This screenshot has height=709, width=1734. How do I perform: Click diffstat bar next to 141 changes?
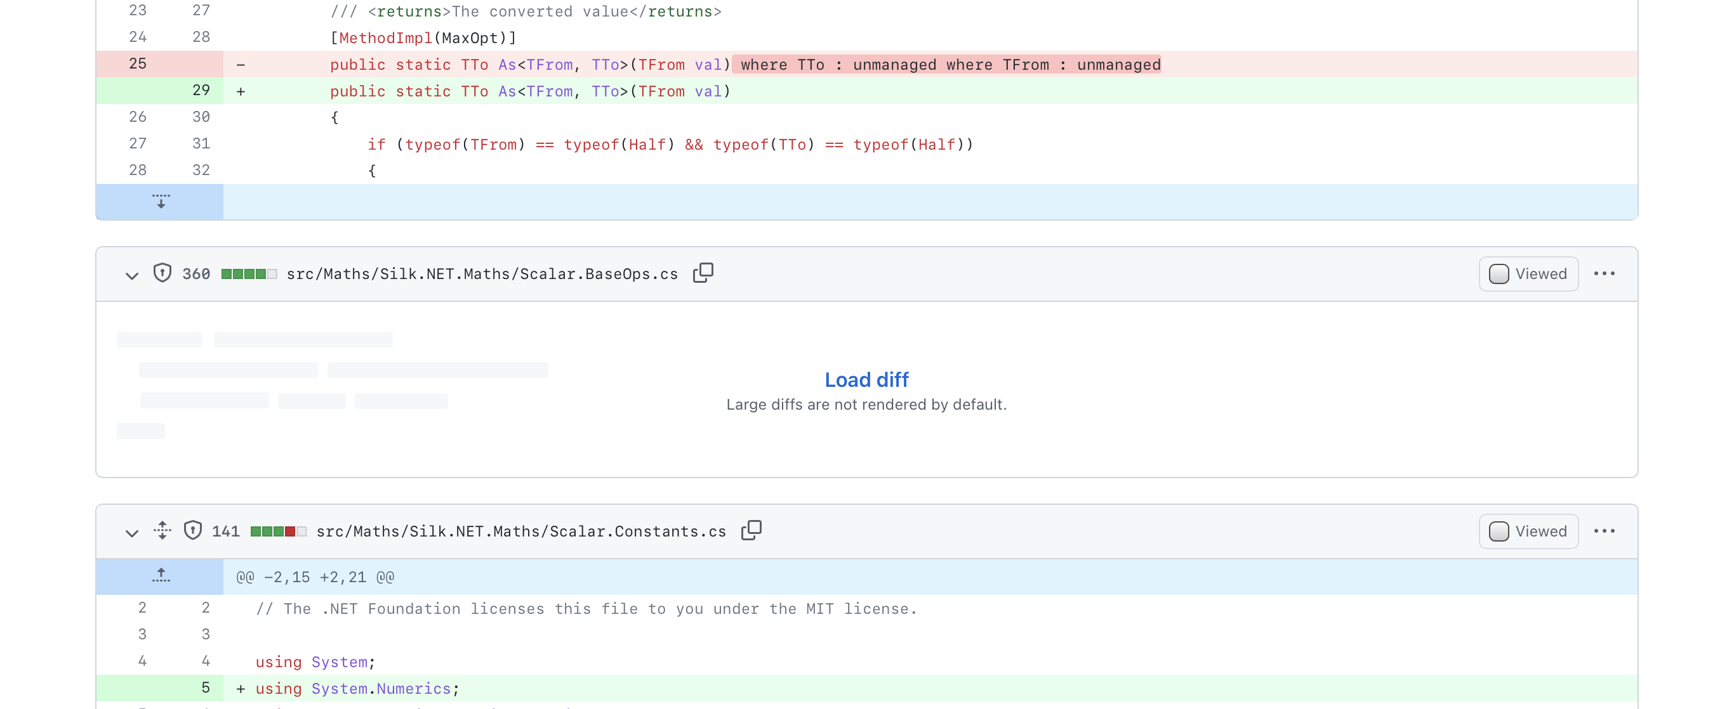278,531
